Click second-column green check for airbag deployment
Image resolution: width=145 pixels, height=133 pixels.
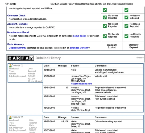pyautogui.click(x=126, y=10)
